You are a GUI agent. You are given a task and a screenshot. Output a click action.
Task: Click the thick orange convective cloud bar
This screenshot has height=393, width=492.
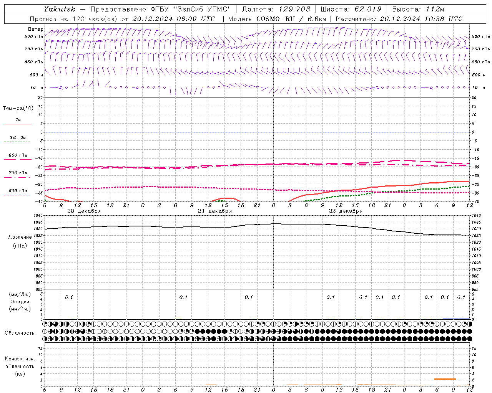tap(445, 379)
